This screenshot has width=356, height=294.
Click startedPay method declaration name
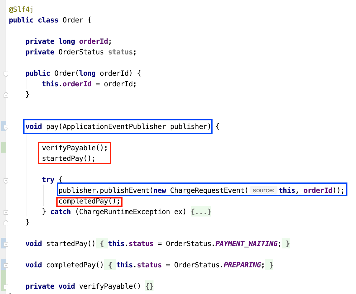[67, 244]
